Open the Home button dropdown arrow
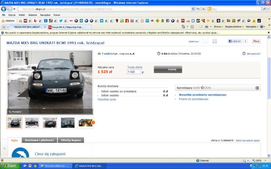The image size is (271, 169). [187, 27]
